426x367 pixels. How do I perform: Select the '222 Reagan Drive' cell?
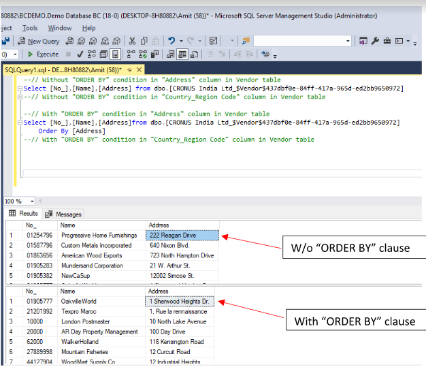click(x=182, y=236)
